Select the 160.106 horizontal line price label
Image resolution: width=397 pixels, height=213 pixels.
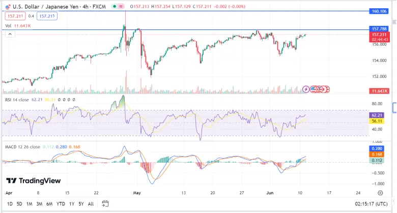click(x=379, y=11)
